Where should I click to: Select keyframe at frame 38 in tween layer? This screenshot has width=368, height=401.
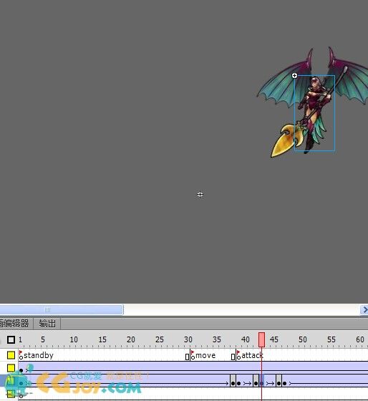click(233, 383)
